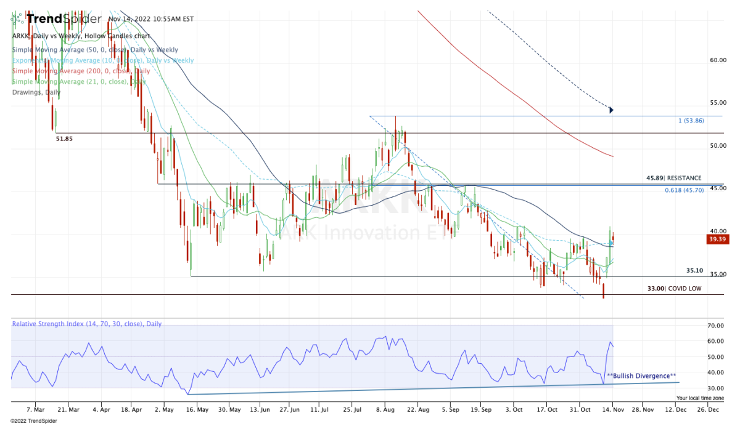Select the Simple Moving Average 21 legend
The height and width of the screenshot is (426, 740).
click(x=78, y=81)
